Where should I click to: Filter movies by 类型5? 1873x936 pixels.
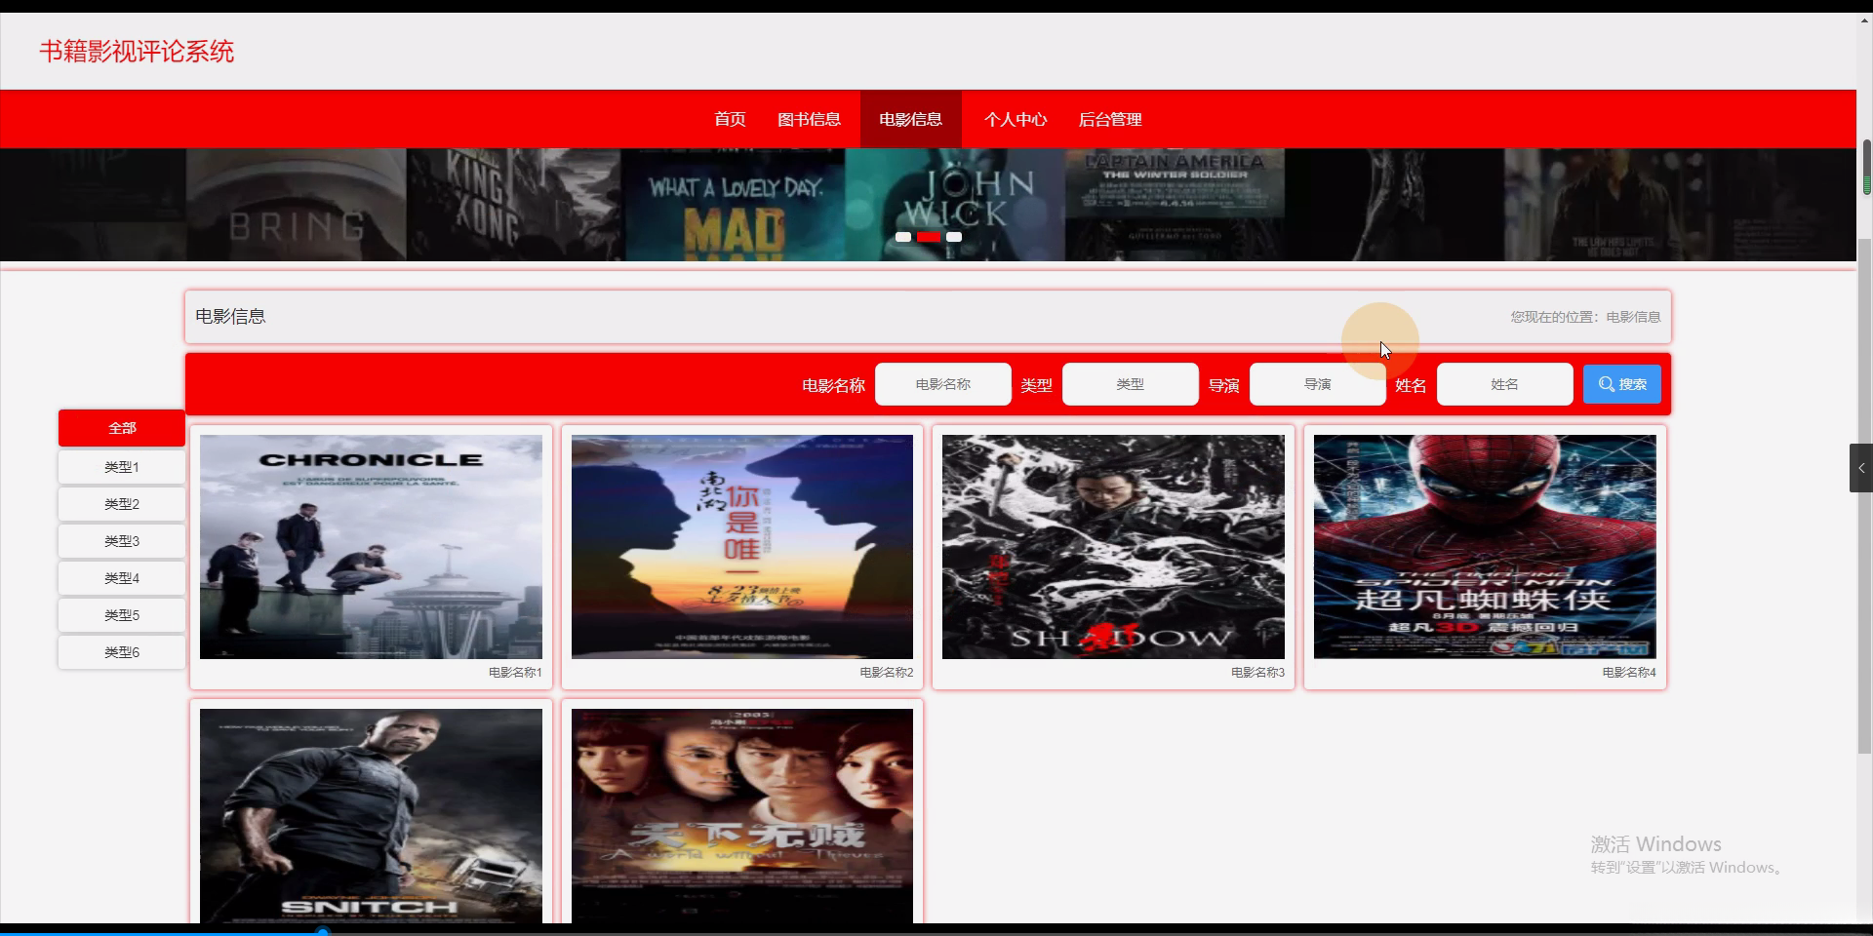coord(122,615)
